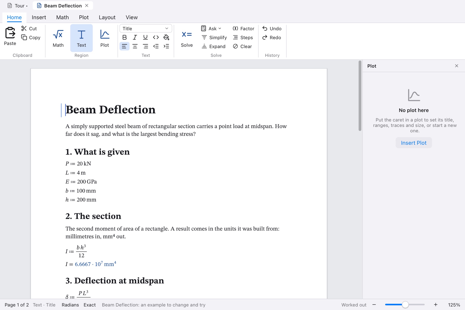Enable center text alignment
The height and width of the screenshot is (310, 465).
click(x=135, y=46)
